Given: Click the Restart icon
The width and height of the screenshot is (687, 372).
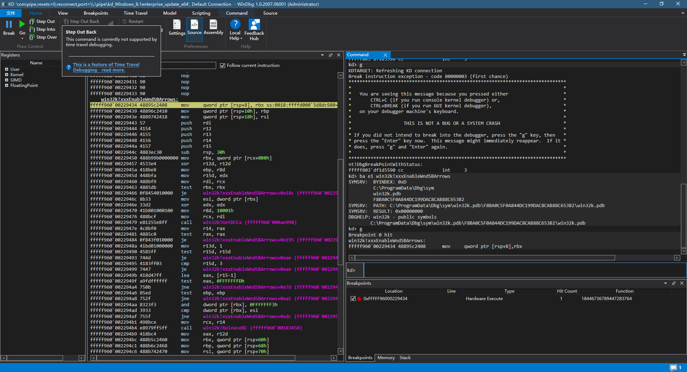Looking at the screenshot, I should (x=125, y=21).
